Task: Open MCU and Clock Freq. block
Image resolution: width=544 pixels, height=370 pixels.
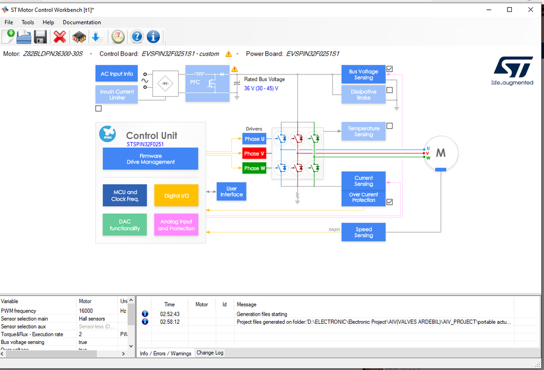Action: [x=125, y=195]
